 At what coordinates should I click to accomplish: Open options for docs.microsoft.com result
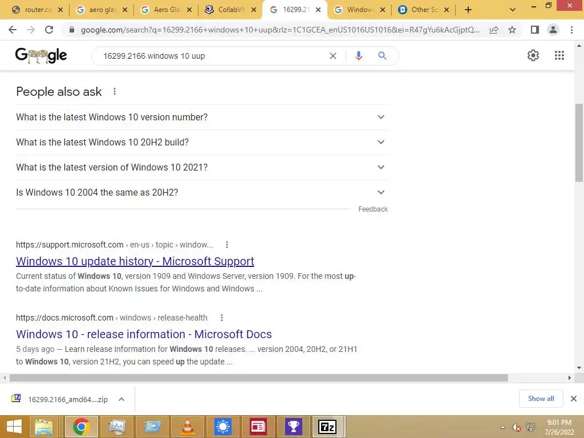222,318
